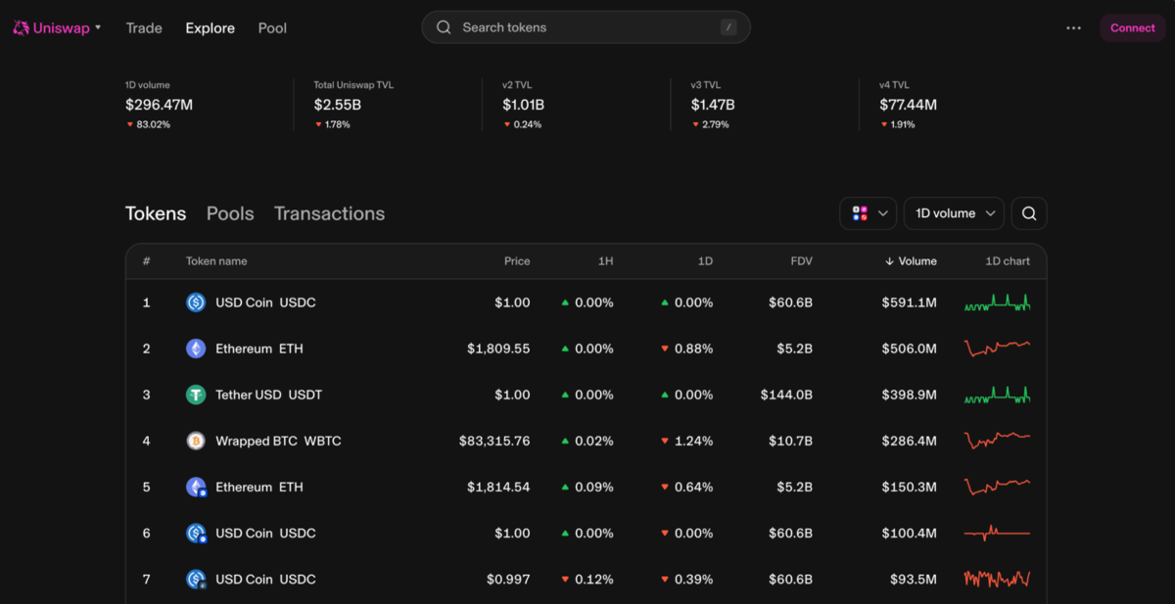Switch to the Pools tab
The height and width of the screenshot is (604, 1175).
click(x=230, y=213)
